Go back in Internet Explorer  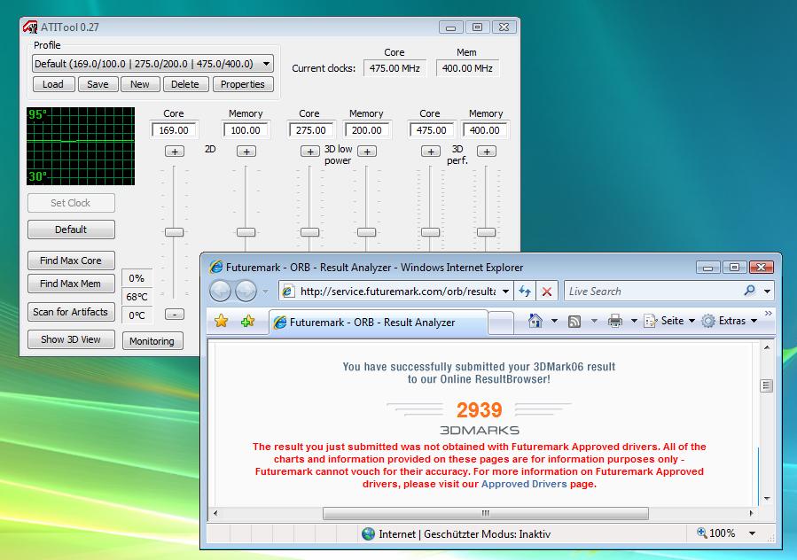[221, 292]
